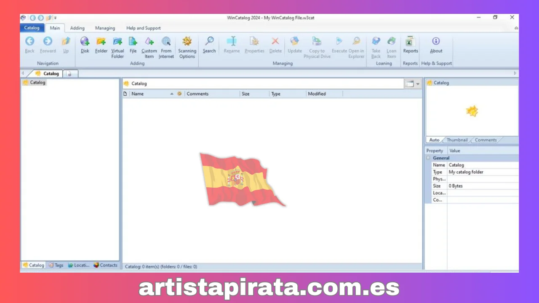Viewport: 539px width, 303px height.
Task: Switch to the Adding ribbon tab
Action: [77, 28]
